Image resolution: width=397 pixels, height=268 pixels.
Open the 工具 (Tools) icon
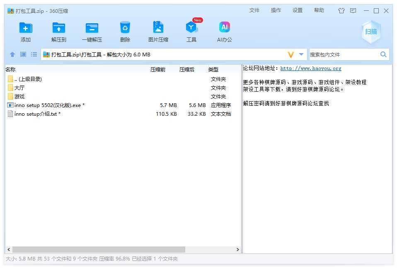(191, 28)
